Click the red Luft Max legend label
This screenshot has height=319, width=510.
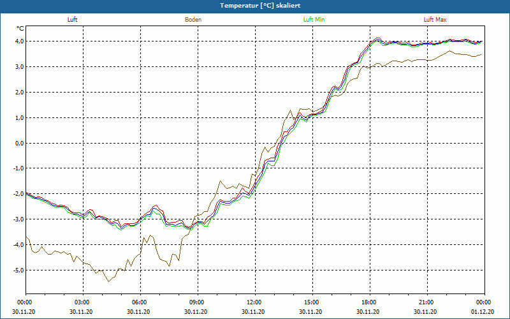(435, 20)
